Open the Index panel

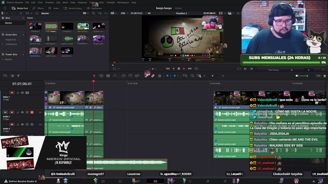click(54, 8)
